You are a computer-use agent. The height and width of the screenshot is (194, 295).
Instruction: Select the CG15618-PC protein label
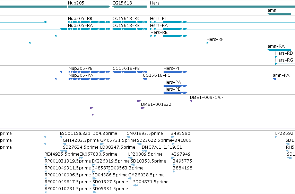click(x=156, y=75)
